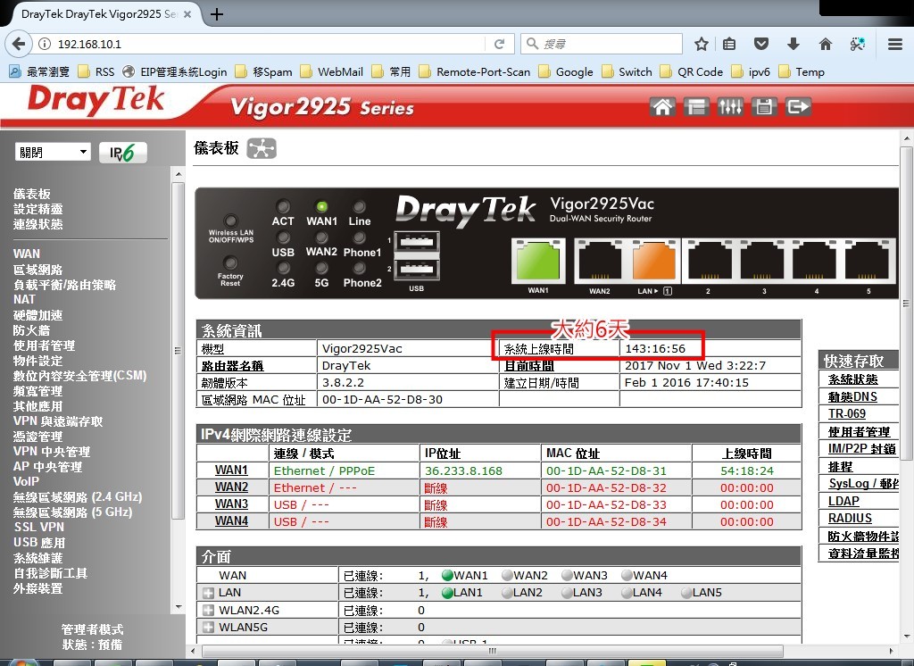Click the browser back arrow
The height and width of the screenshot is (666, 914).
[19, 44]
